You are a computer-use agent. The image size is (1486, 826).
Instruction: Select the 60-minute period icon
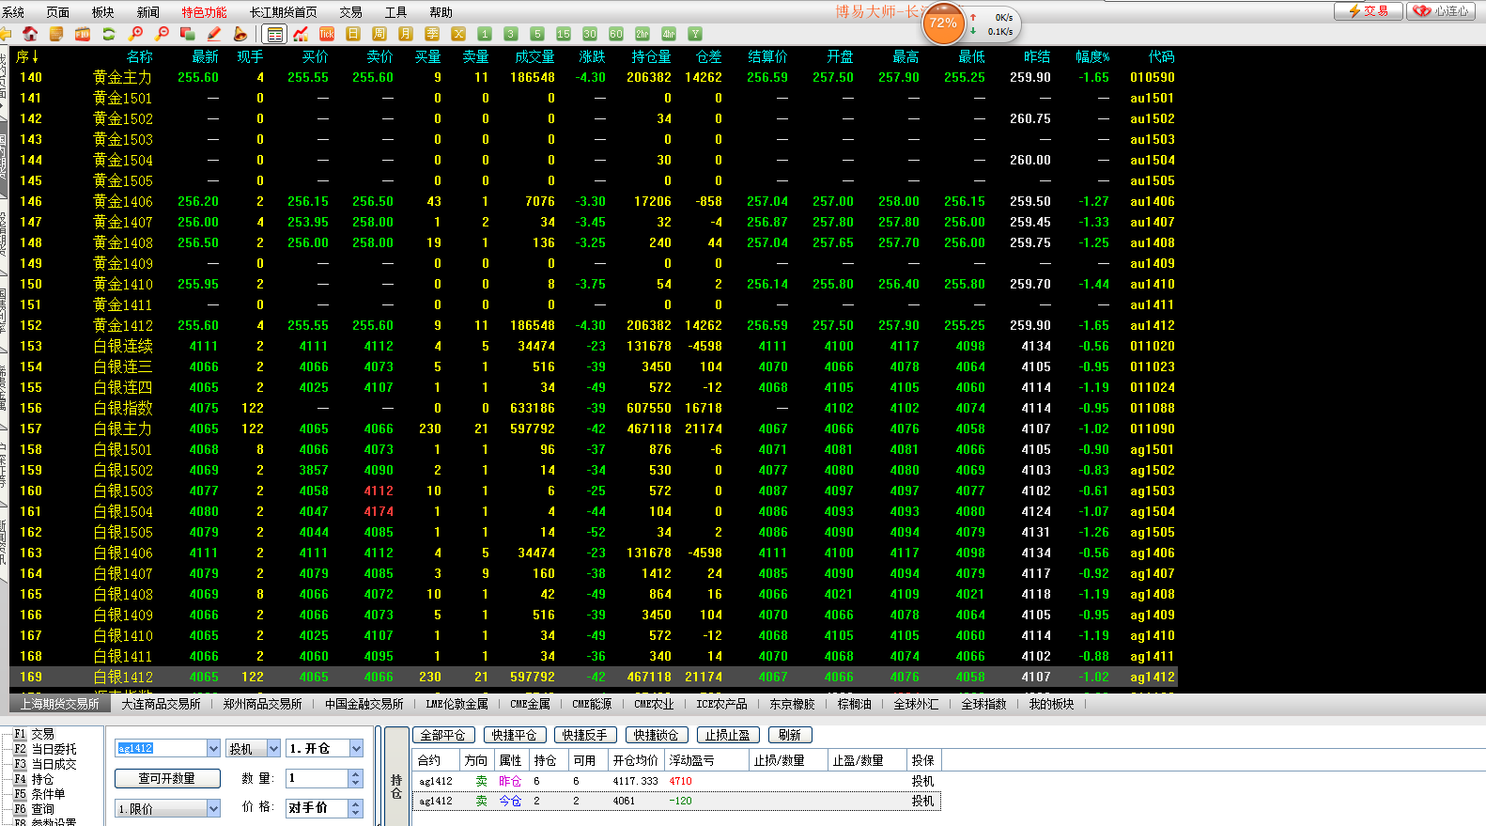pyautogui.click(x=616, y=34)
